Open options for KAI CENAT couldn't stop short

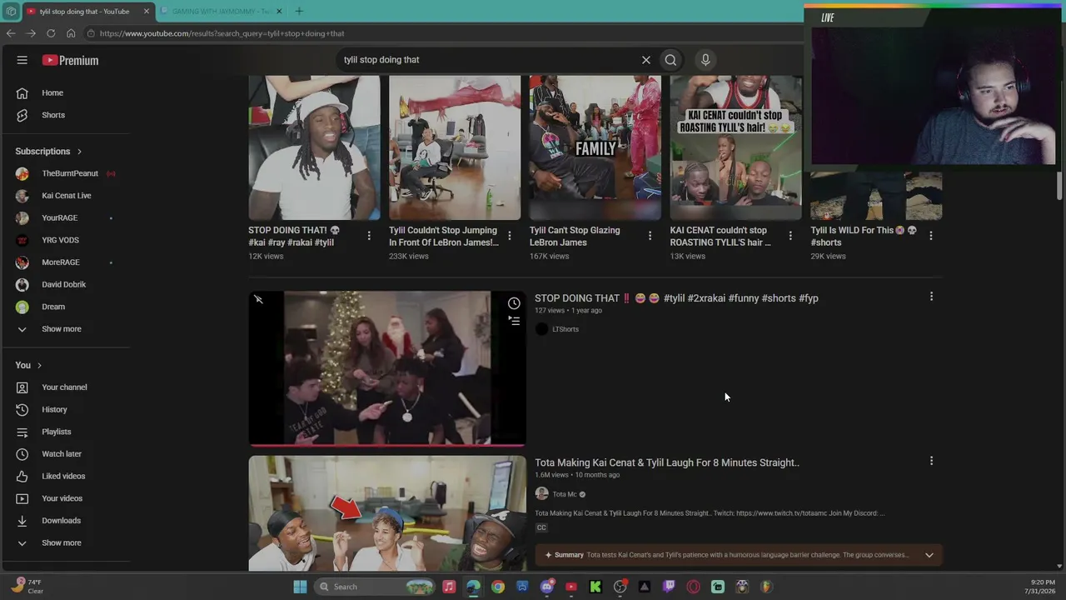pos(790,236)
